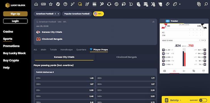Show jersey lineup tab in tracker
The width and height of the screenshot is (210, 103).
tap(203, 71)
